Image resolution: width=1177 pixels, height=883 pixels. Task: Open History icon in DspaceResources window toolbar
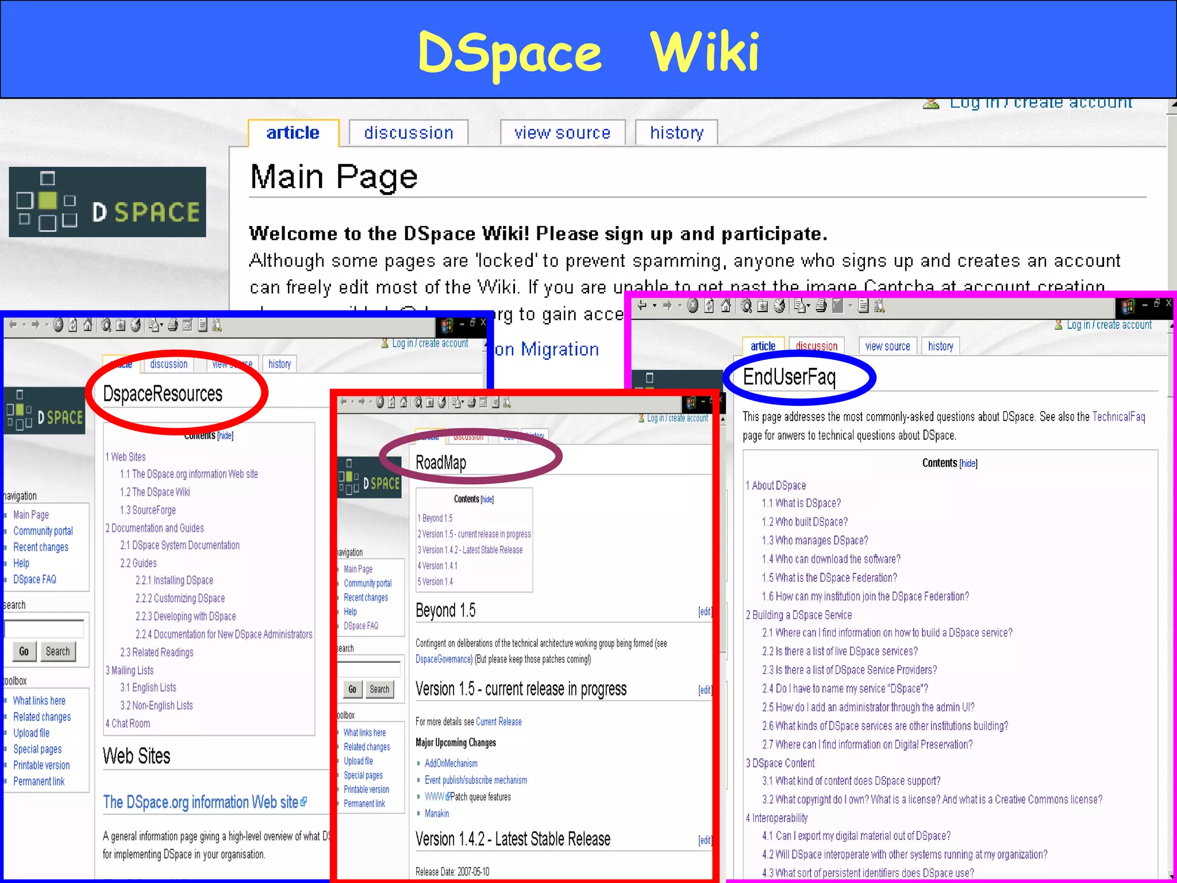[x=135, y=325]
